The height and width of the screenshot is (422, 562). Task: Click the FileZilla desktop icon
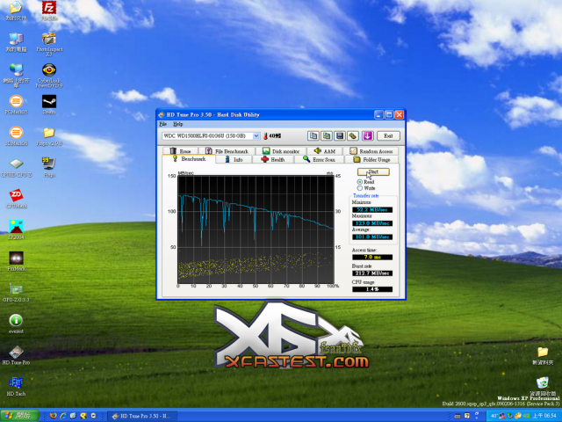(x=49, y=10)
